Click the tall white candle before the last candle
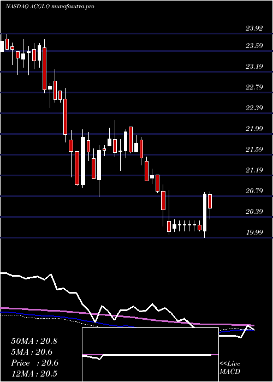Image resolution: width=273 pixels, height=382 pixels. coord(205,212)
